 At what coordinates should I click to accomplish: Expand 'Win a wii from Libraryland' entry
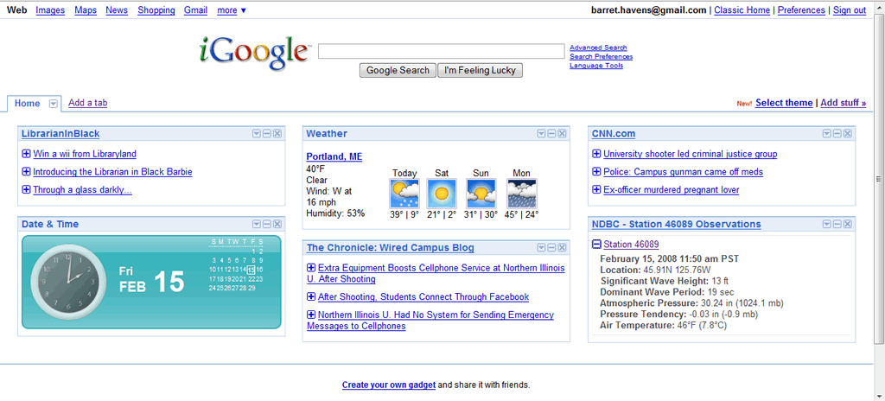[x=25, y=154]
